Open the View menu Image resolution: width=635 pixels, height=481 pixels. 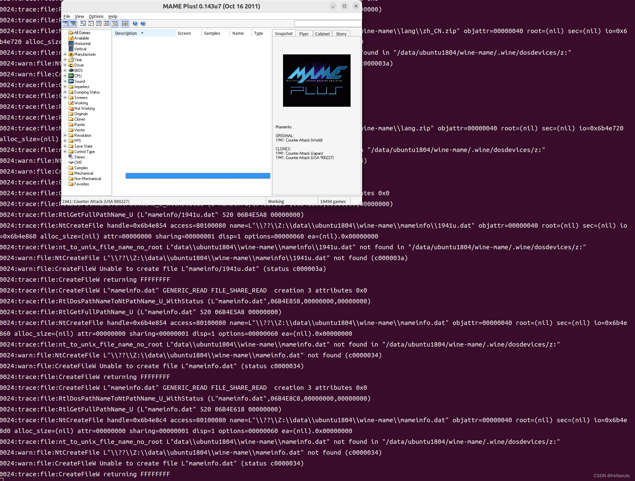coord(79,17)
